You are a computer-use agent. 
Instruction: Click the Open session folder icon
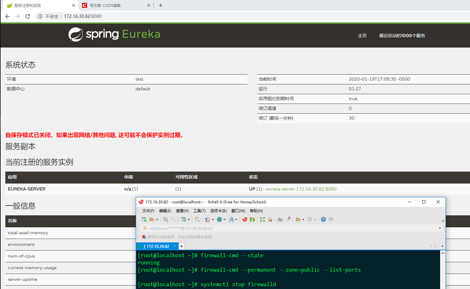(152, 219)
